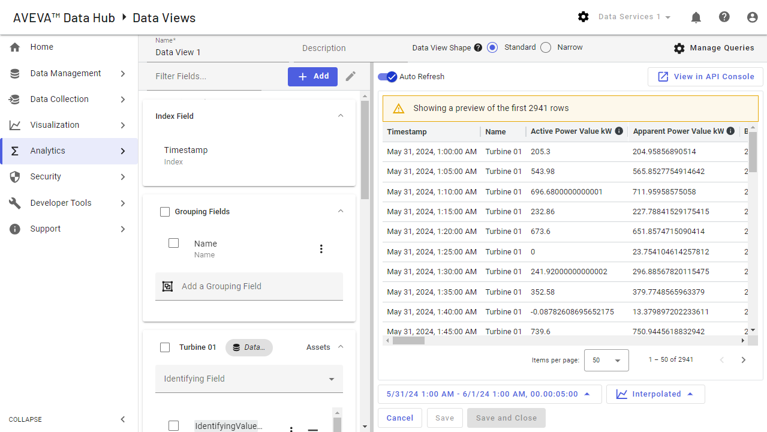Click info icon on Active Power Value kW column
Image resolution: width=767 pixels, height=432 pixels.
click(x=619, y=131)
